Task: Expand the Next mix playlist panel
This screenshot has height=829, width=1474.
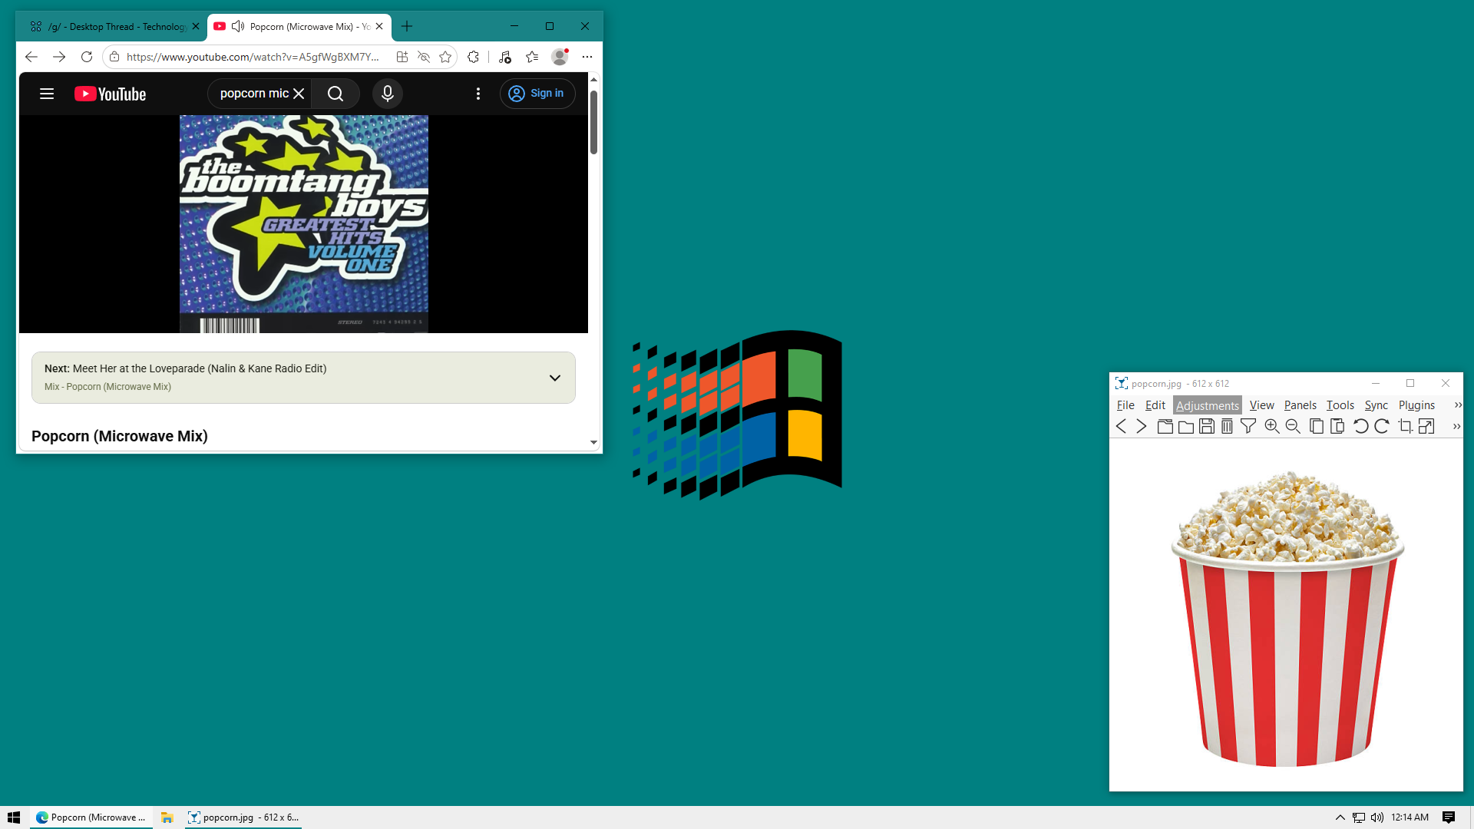Action: pos(555,378)
